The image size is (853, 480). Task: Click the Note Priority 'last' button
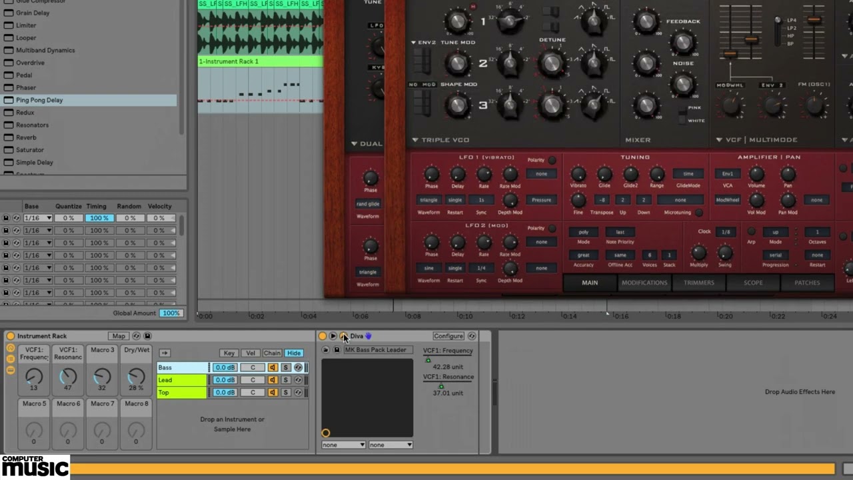coord(620,232)
